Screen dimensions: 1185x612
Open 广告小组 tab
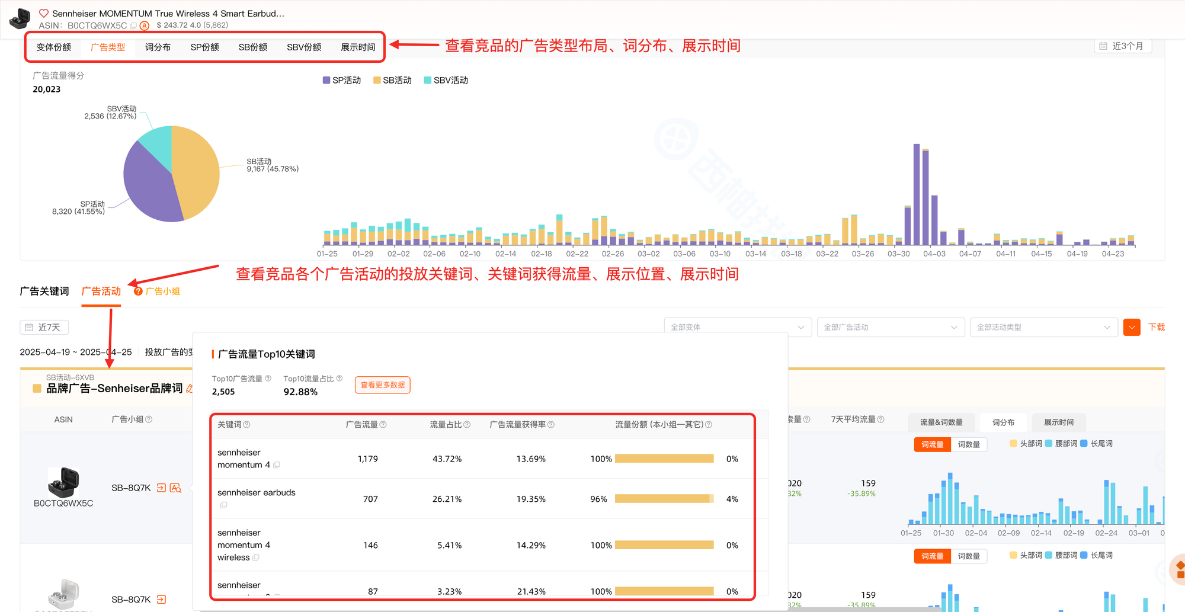(x=163, y=291)
